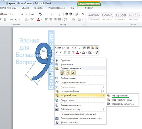Open the Рецензирование ribbon tab
Screen dimensions: 142x129
pyautogui.click(x=57, y=8)
